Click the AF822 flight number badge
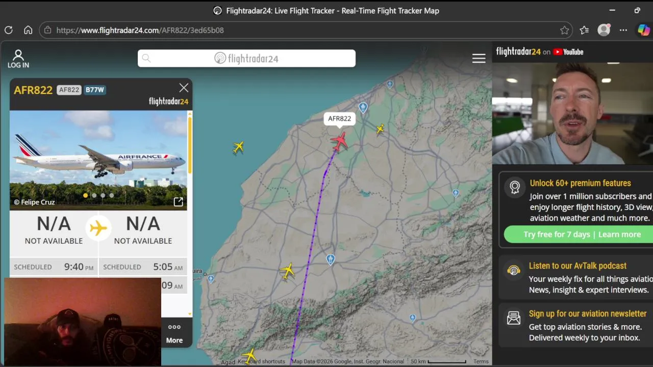653x367 pixels. point(69,90)
